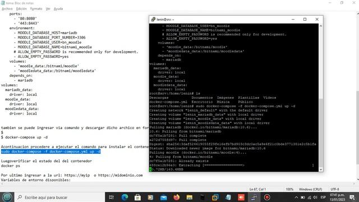The image size is (359, 202).
Task: Click 'Variables de entorno disponibles:' in Notepad
Action: pyautogui.click(x=36, y=180)
